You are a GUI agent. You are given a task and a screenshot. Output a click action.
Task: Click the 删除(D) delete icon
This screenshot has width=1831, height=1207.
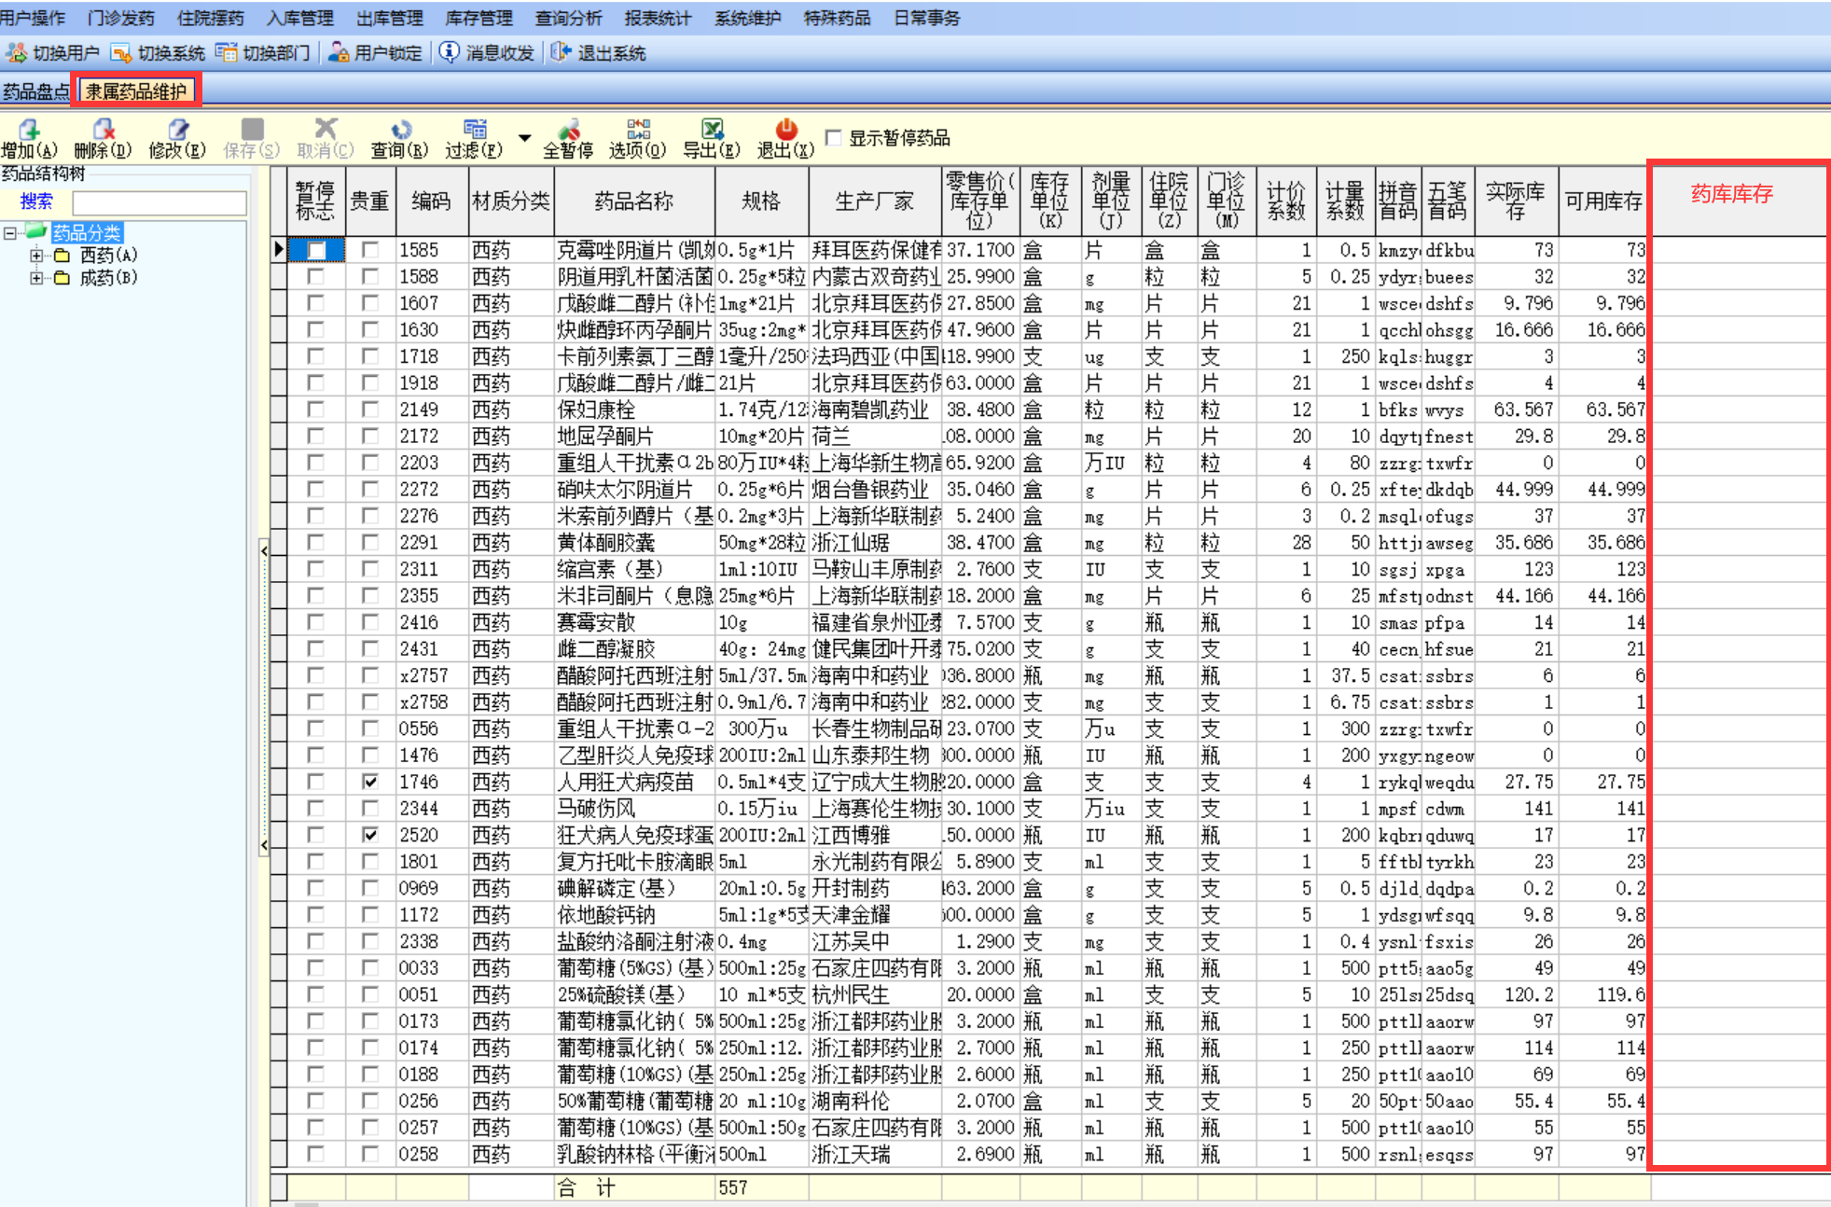tap(103, 130)
